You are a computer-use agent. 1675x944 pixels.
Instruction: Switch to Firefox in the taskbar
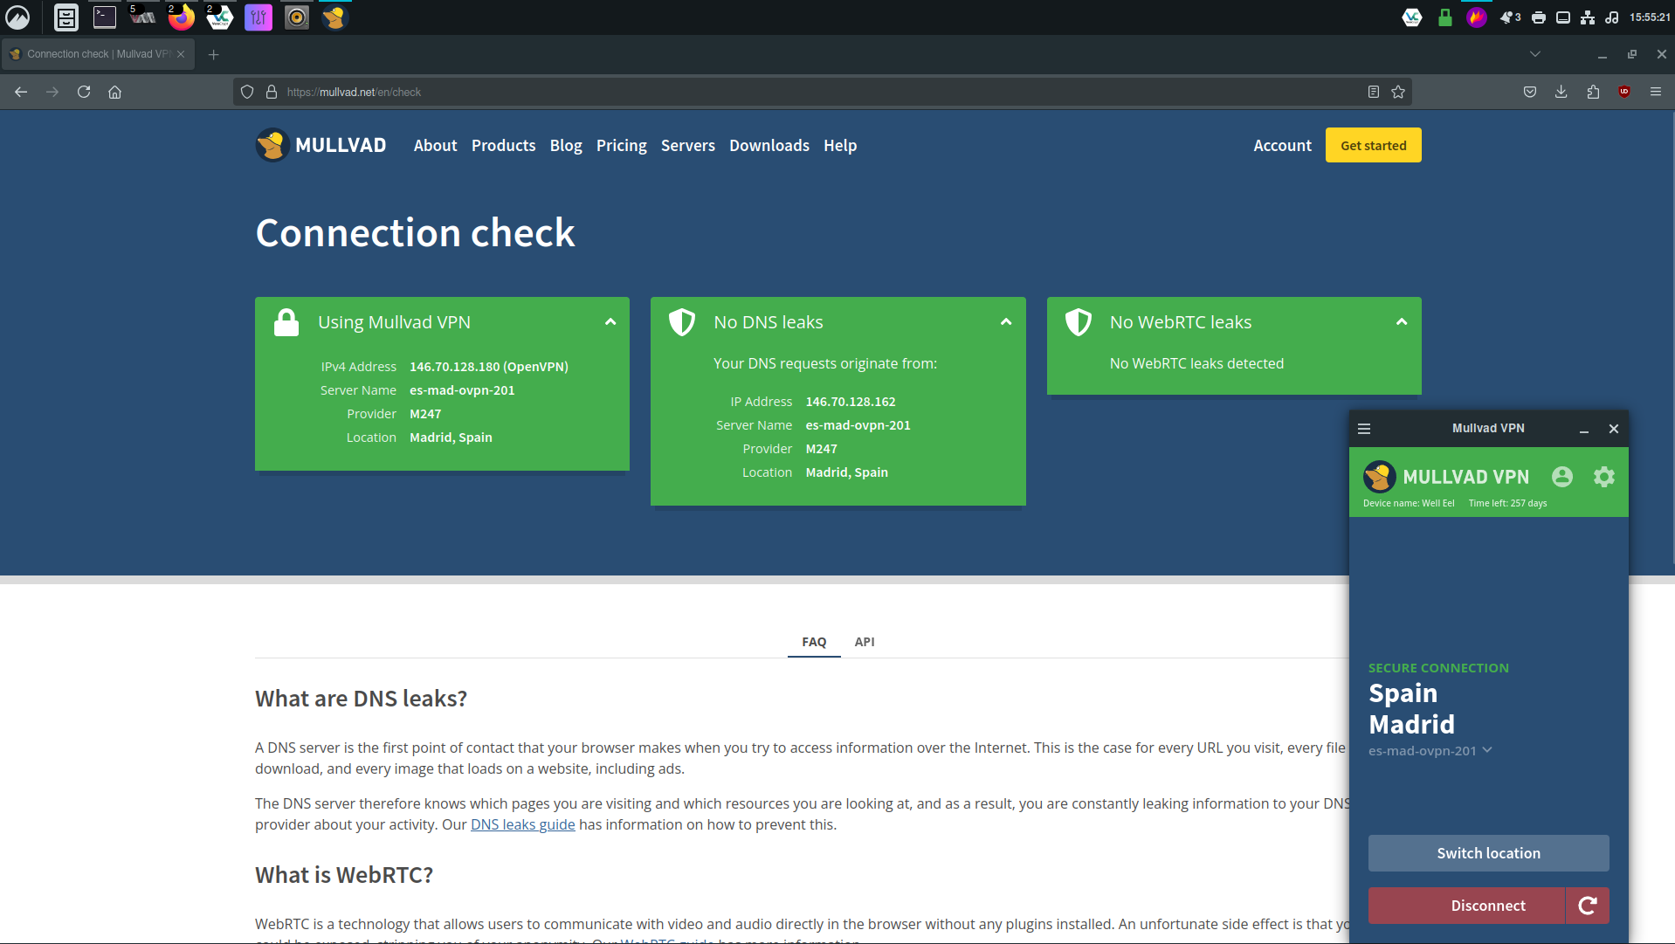click(182, 17)
